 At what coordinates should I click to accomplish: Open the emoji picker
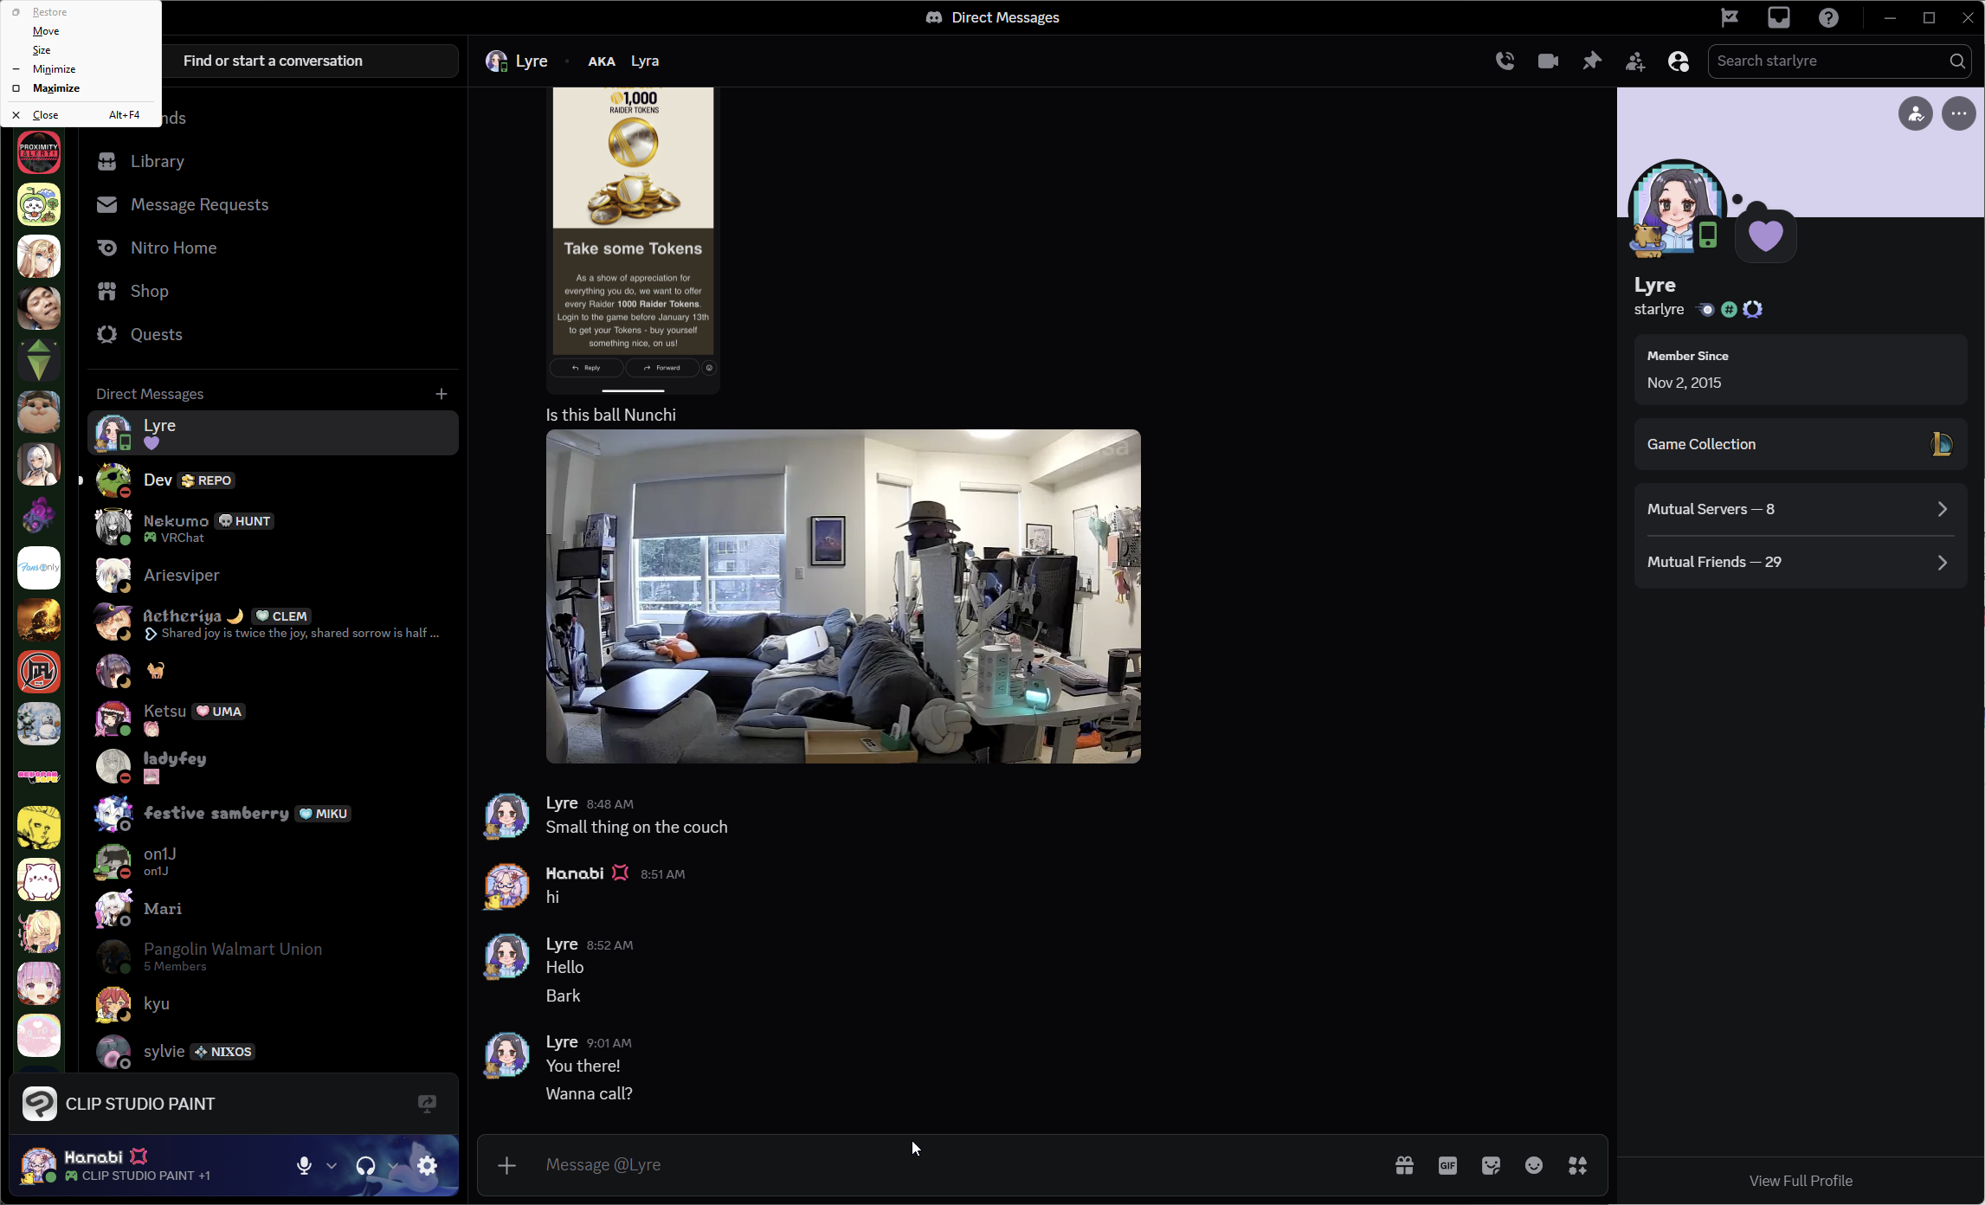coord(1534,1165)
